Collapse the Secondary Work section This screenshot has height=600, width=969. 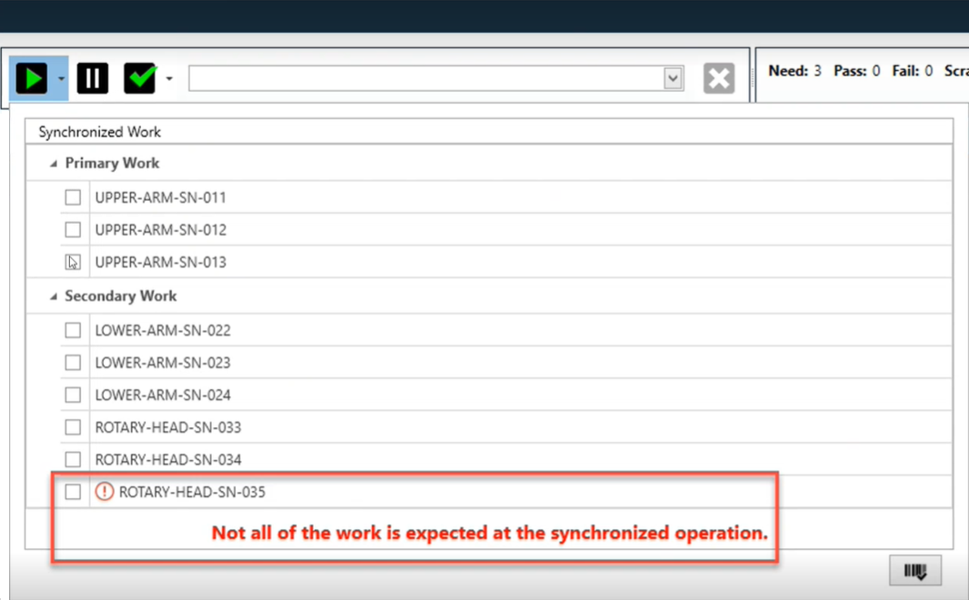point(52,295)
